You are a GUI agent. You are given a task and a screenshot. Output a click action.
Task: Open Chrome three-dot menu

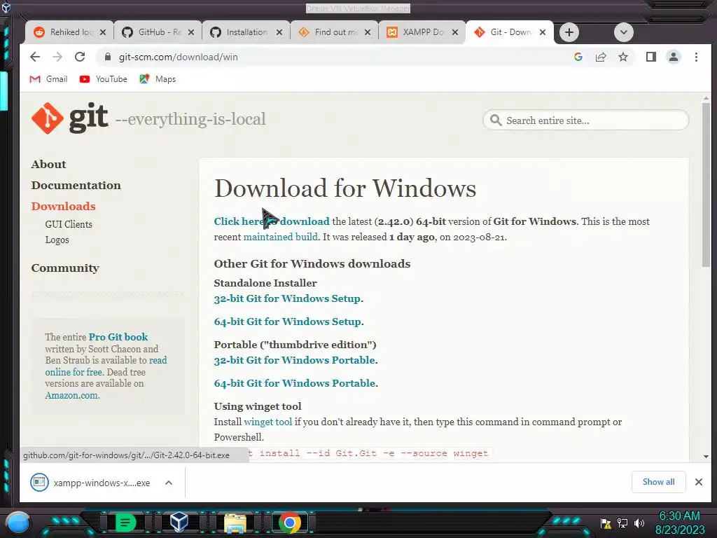[x=696, y=57]
